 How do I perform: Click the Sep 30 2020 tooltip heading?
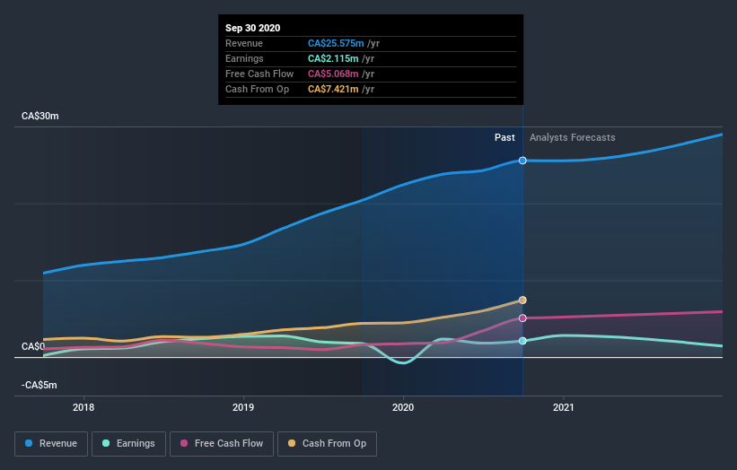pyautogui.click(x=253, y=28)
